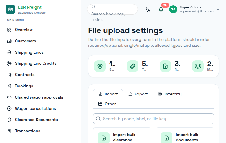Switch to the Intercity tab

tap(170, 94)
